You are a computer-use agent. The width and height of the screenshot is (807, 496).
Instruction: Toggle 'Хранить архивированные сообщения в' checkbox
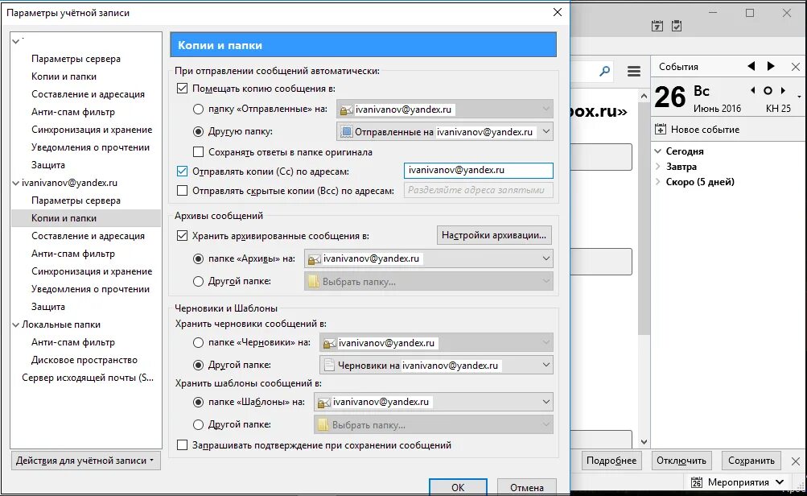click(x=182, y=235)
